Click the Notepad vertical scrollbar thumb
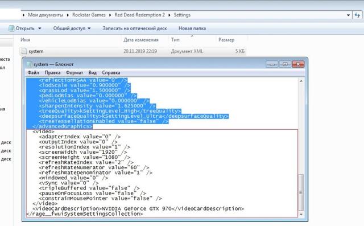364x226 pixels. (x=301, y=192)
